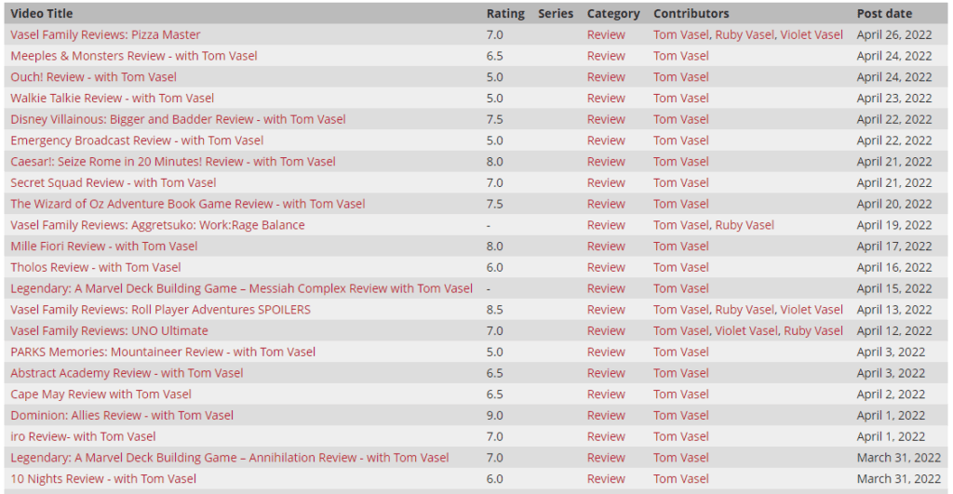The width and height of the screenshot is (953, 494).
Task: Open Caesar!: Seize Rome in 20 Minutes! Review
Action: coord(172,162)
